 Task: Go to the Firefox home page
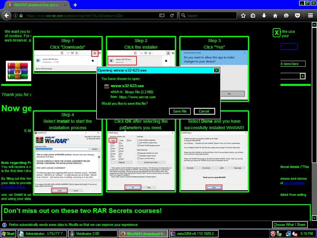tap(275, 15)
